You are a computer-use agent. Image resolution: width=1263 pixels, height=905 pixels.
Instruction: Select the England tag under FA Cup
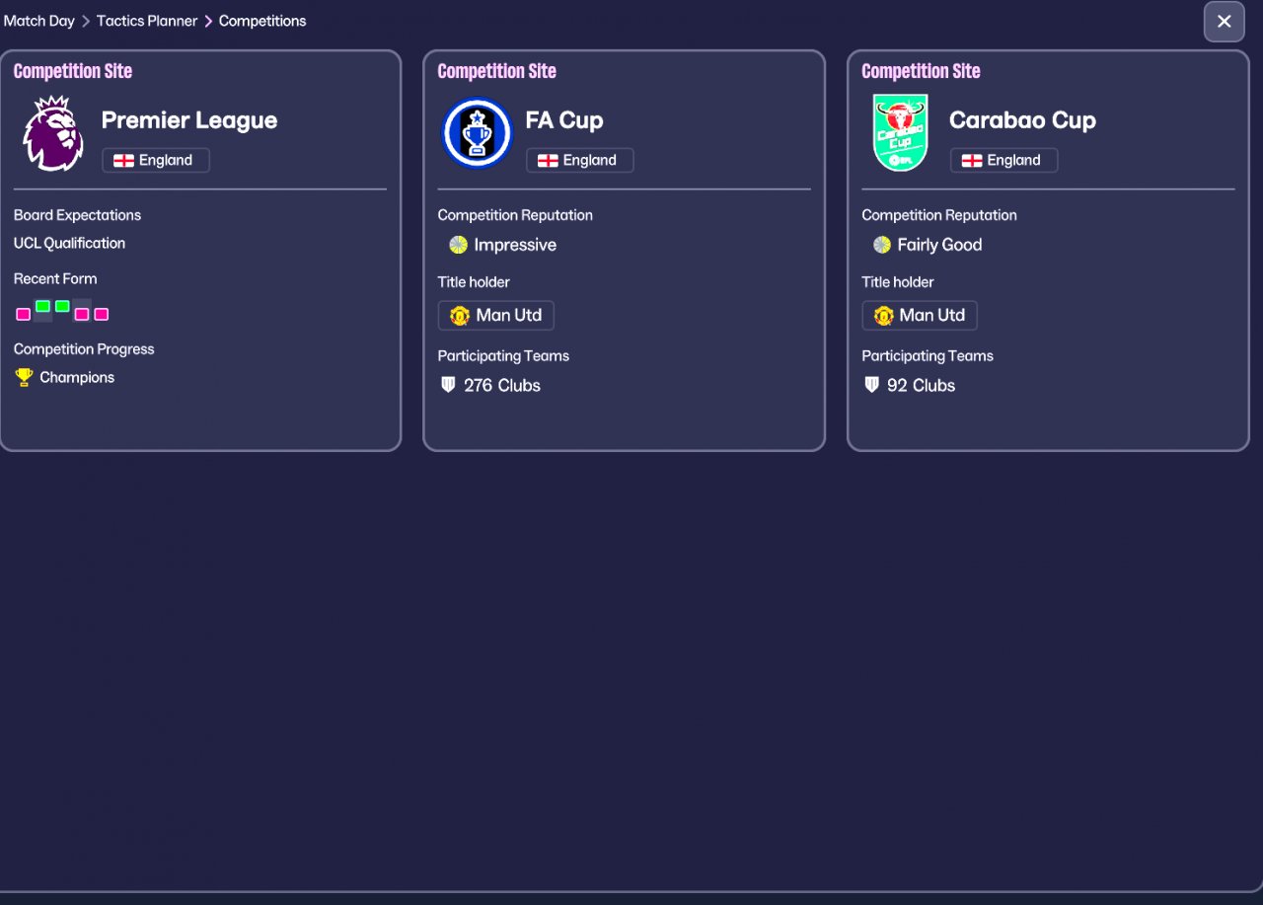[x=580, y=161]
